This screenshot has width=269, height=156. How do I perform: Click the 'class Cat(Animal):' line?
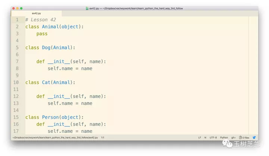pos(50,82)
